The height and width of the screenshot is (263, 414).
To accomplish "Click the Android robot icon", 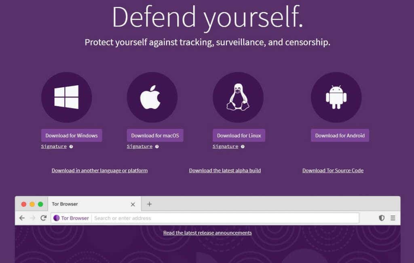I will (x=336, y=97).
